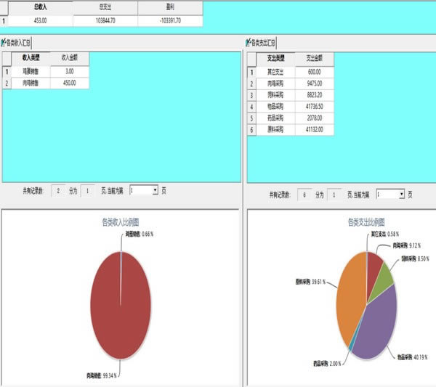Open the income page number dropdown

[155, 190]
